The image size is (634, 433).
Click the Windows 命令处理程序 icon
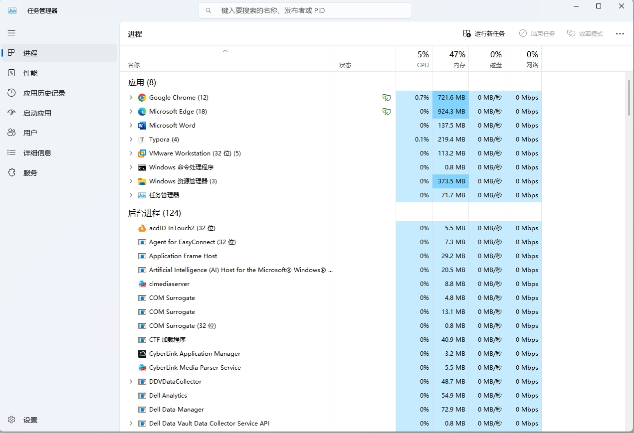[142, 167]
